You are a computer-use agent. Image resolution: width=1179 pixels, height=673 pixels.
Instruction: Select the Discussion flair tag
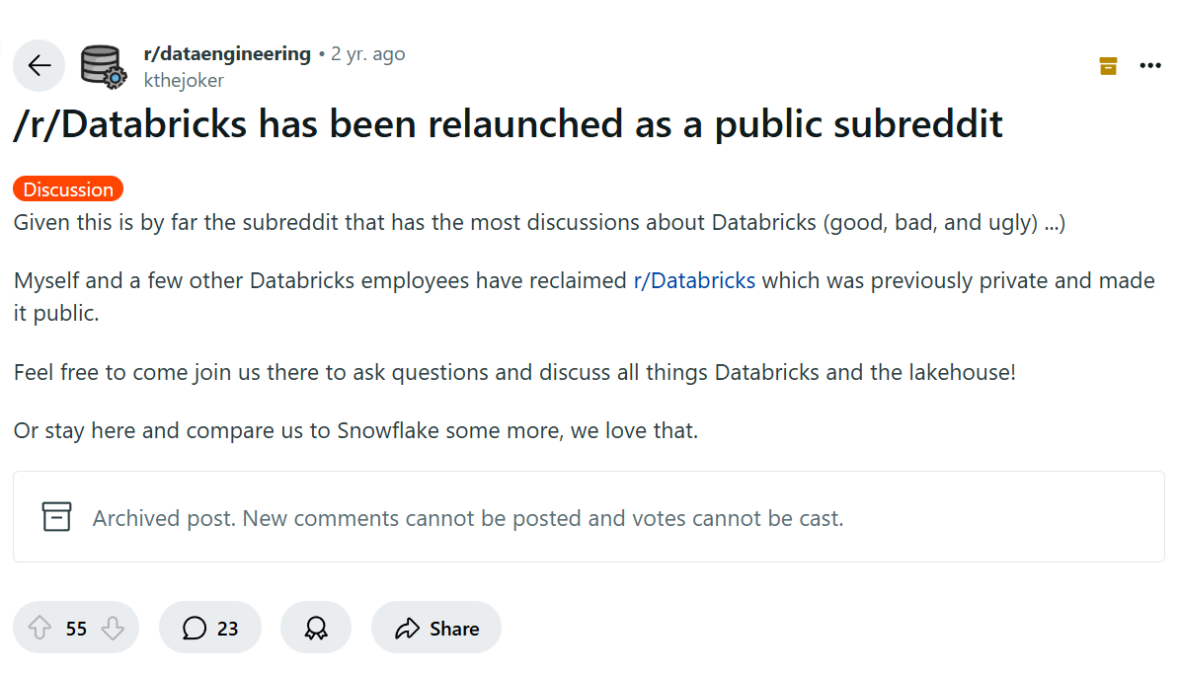click(x=67, y=188)
